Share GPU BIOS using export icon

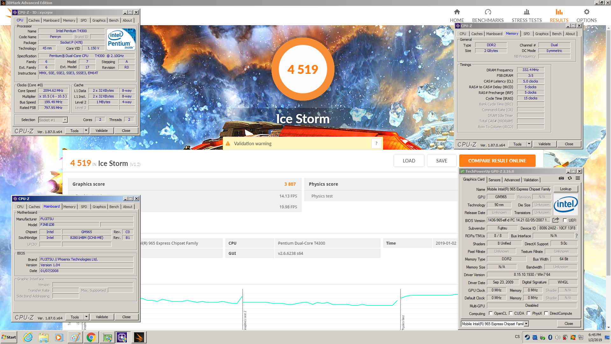point(556,220)
